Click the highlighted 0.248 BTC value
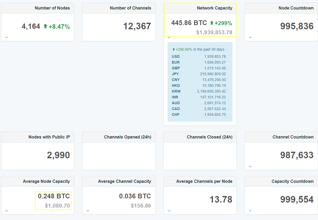 point(54,196)
